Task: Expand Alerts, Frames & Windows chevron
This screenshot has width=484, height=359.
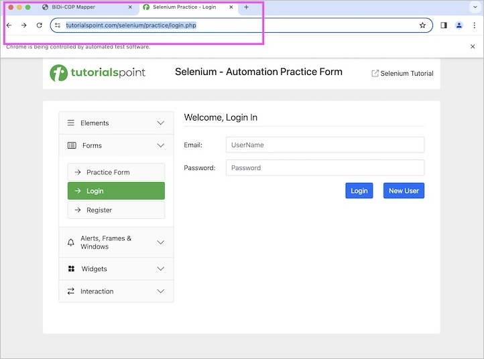Action: tap(160, 242)
